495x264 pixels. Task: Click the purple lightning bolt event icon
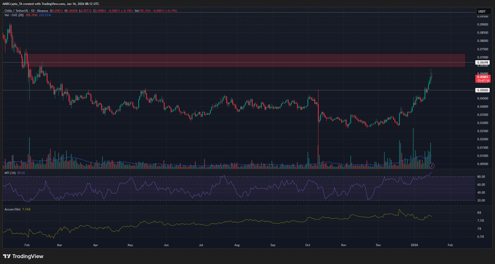point(432,166)
